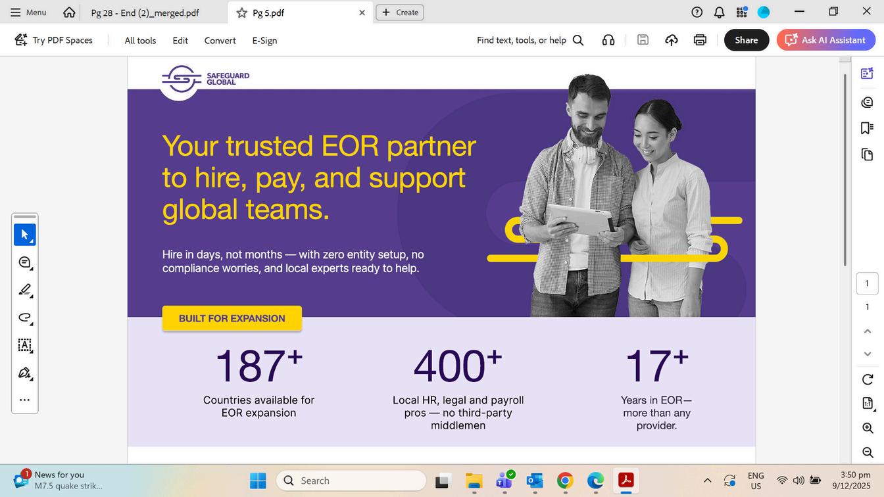The height and width of the screenshot is (497, 884).
Task: Open the page thumbnails icon in right sidebar
Action: coord(867,154)
